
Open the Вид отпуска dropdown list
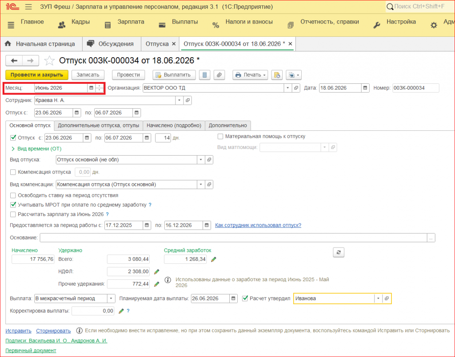[201, 160]
